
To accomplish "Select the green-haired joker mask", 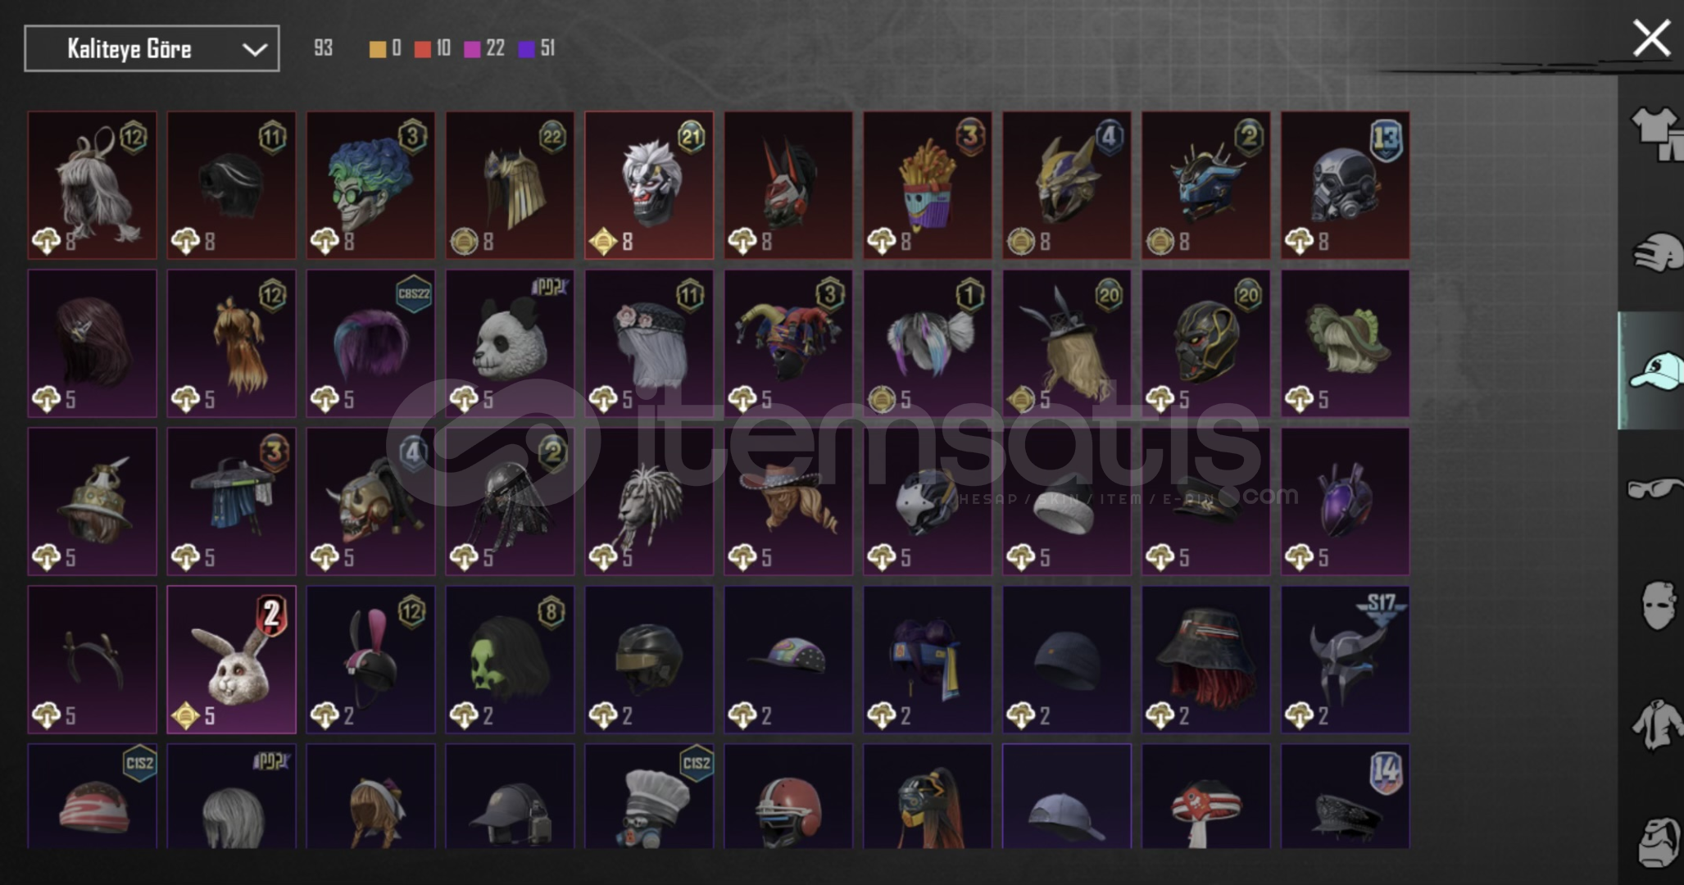I will 370,185.
